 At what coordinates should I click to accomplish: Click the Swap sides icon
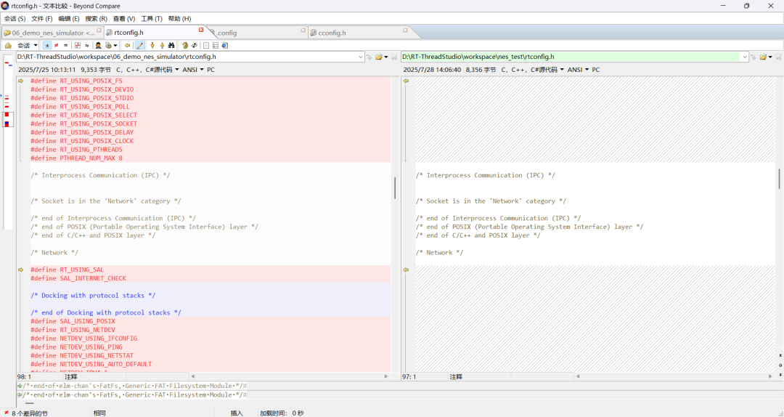pos(195,45)
